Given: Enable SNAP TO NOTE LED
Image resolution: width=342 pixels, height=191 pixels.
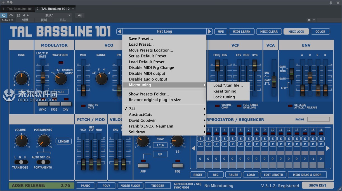Looking at the screenshot, I should (83, 106).
